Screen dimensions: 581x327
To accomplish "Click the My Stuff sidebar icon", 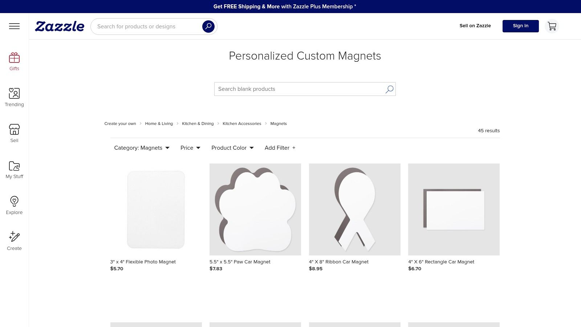I will pos(14,169).
